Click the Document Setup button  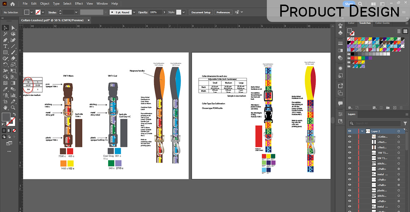point(201,12)
